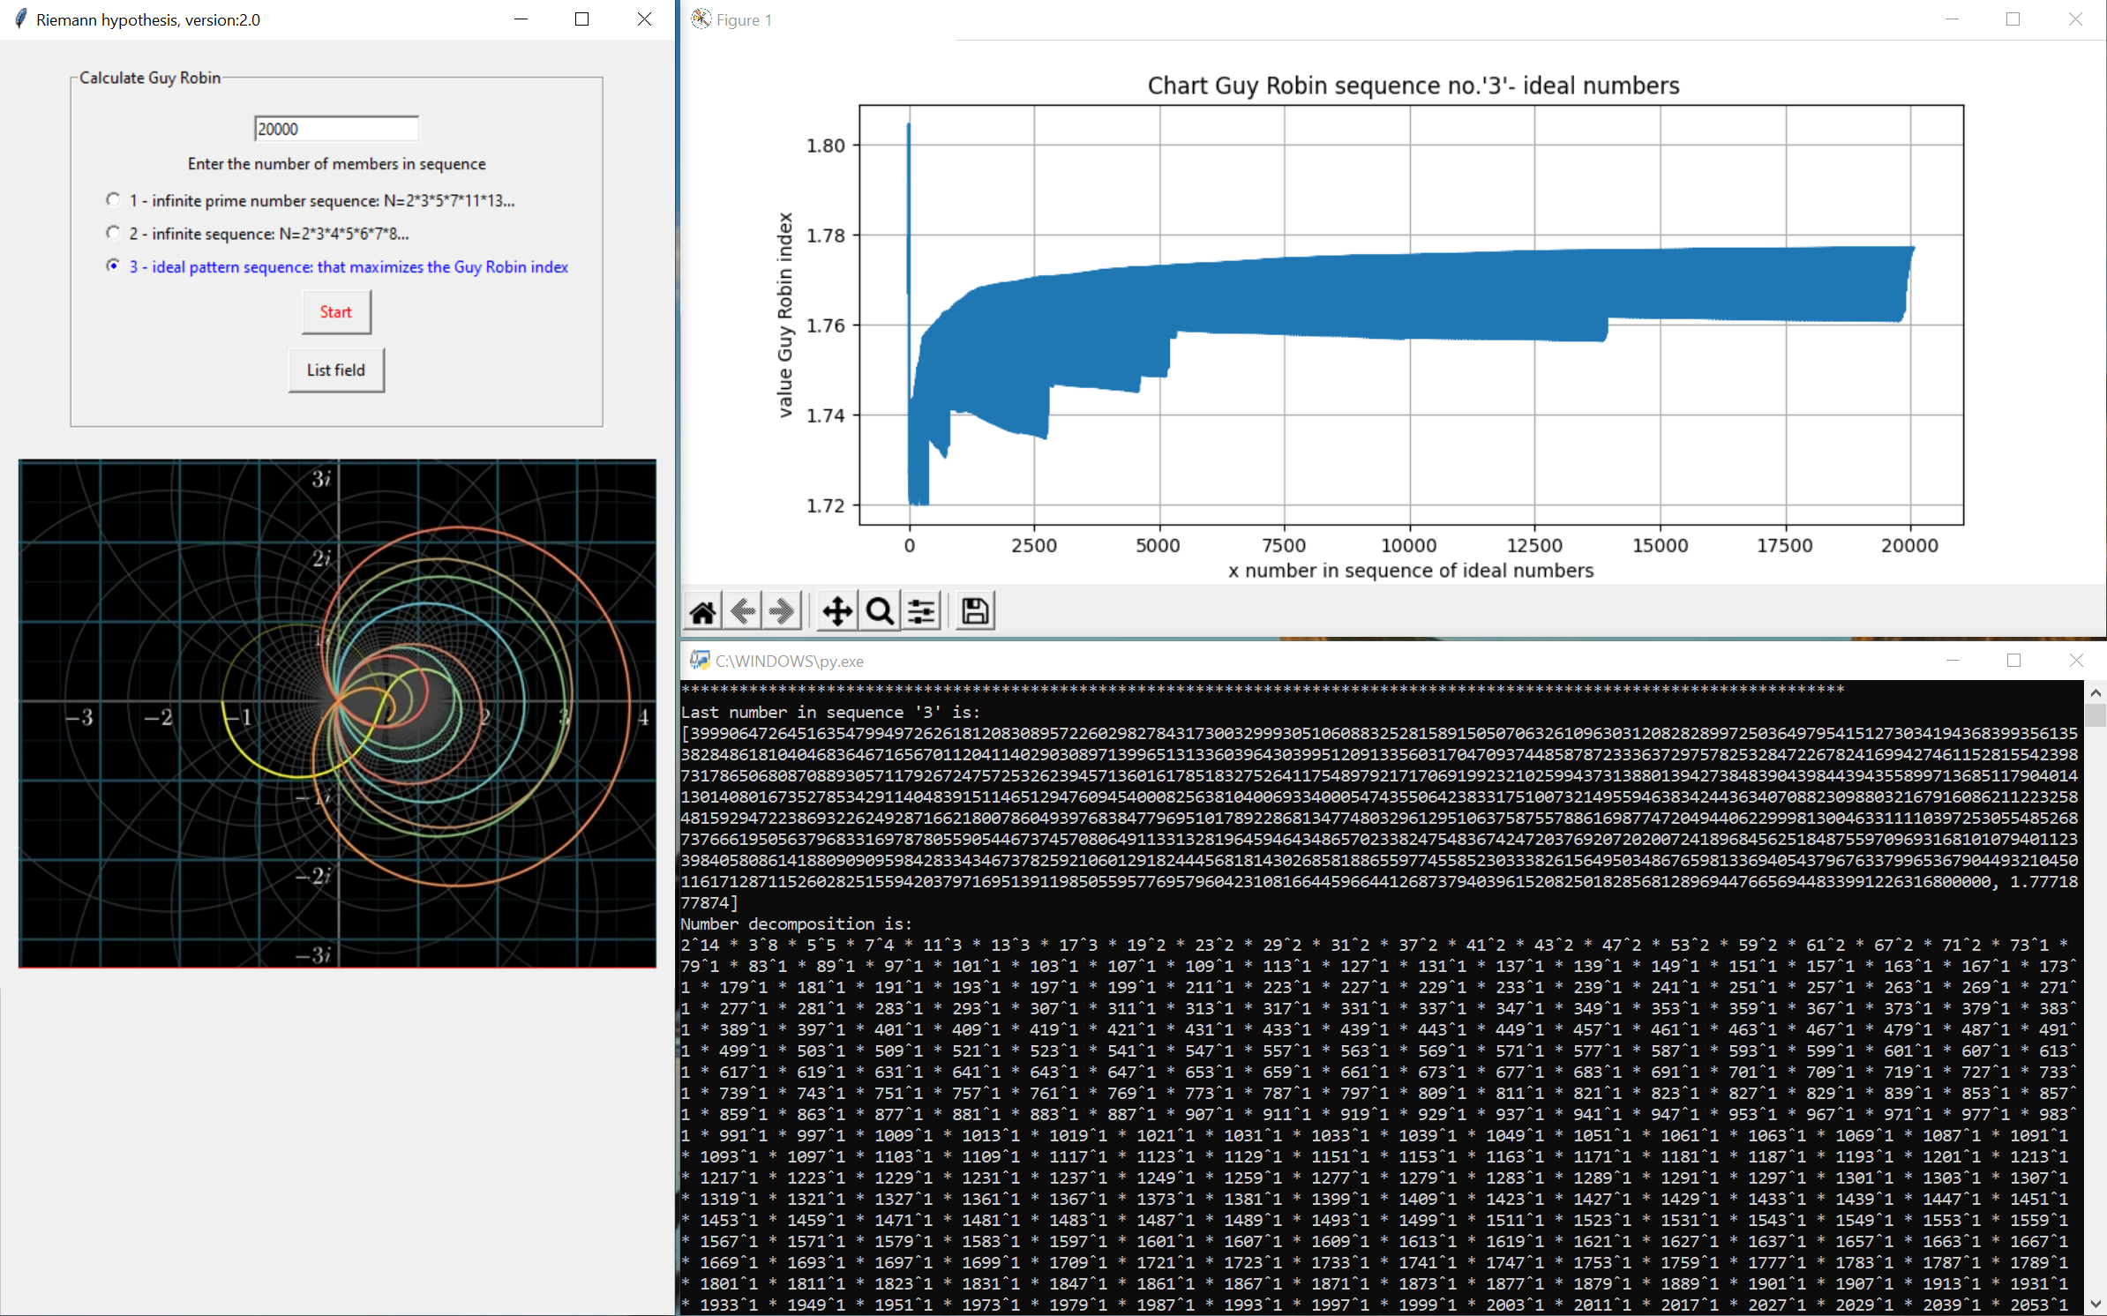Screen dimensions: 2107x1316
Task: Click the sequence members input showing 20000
Action: pyautogui.click(x=336, y=128)
